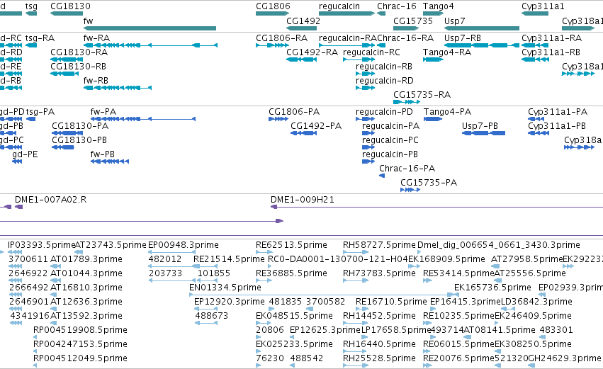Open the CG15735 gene label

(413, 21)
